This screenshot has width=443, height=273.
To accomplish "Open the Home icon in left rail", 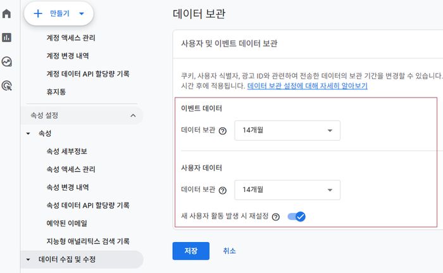I will [x=6, y=13].
